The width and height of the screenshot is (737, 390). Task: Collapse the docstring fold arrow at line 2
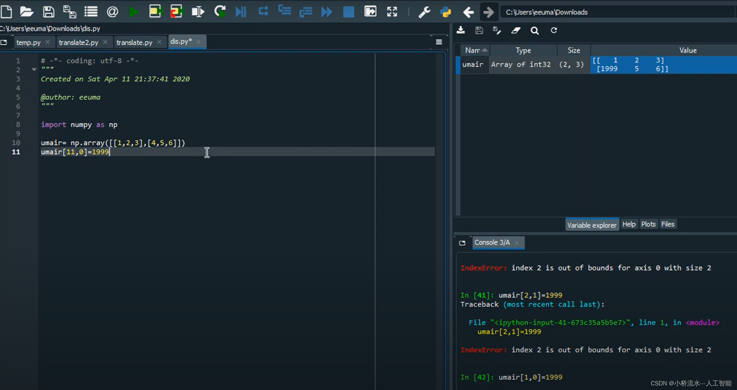[34, 69]
